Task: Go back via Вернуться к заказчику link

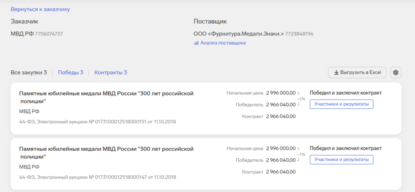Action: point(40,9)
